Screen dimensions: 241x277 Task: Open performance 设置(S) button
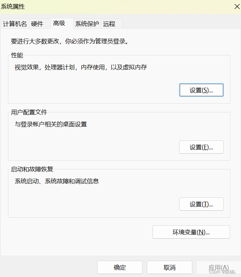pos(201,90)
